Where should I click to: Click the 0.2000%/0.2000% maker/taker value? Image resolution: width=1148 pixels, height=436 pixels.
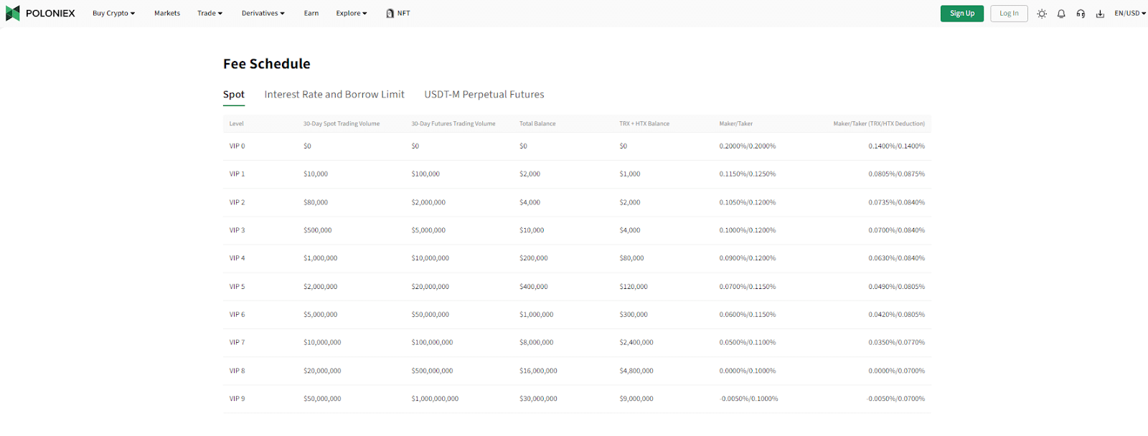click(x=748, y=146)
